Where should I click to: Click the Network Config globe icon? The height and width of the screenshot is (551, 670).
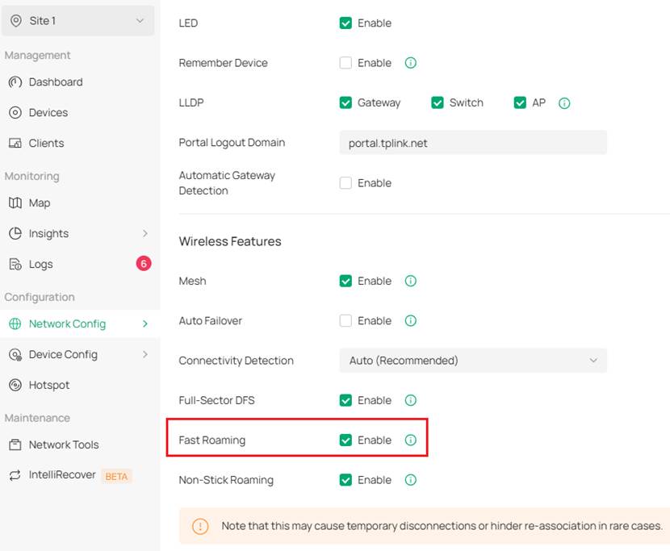[15, 324]
